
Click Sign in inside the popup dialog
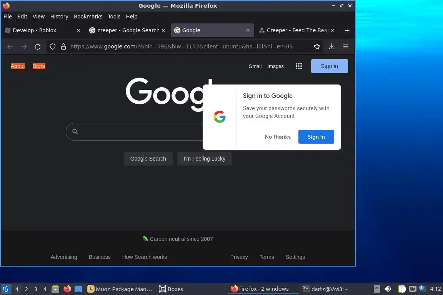pyautogui.click(x=316, y=137)
